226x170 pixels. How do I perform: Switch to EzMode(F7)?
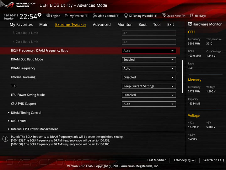[x=185, y=160]
